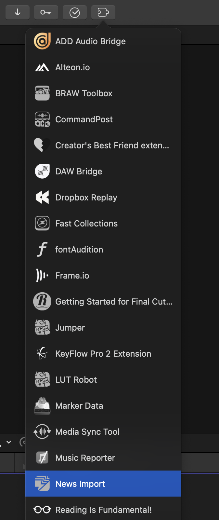This screenshot has width=219, height=520.
Task: Click the Alteon.io mountain logo icon
Action: [42, 67]
